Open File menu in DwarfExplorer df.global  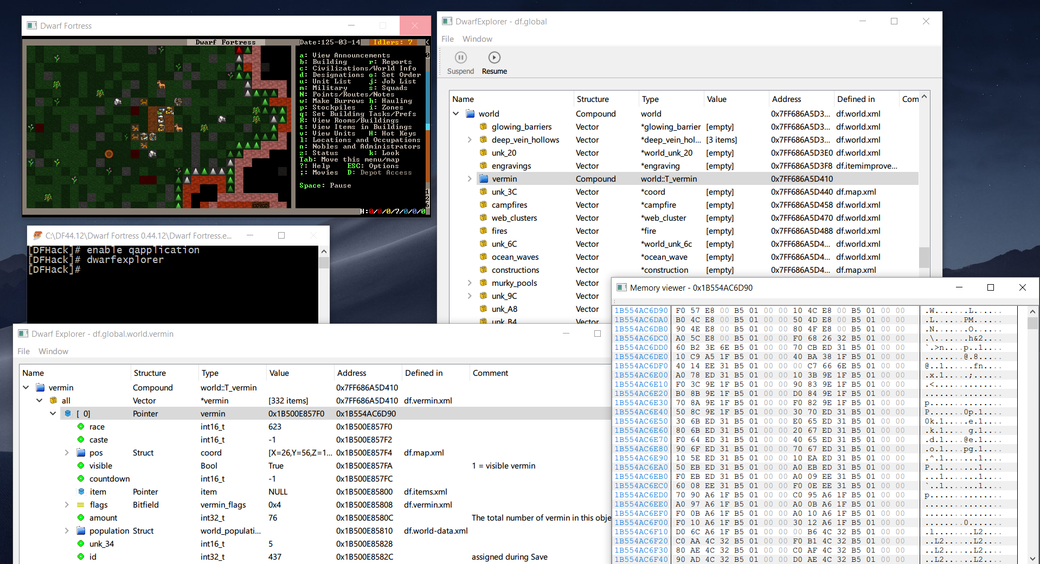(447, 39)
